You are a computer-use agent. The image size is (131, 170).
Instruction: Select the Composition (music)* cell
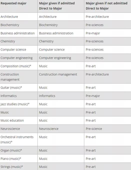click(16, 66)
